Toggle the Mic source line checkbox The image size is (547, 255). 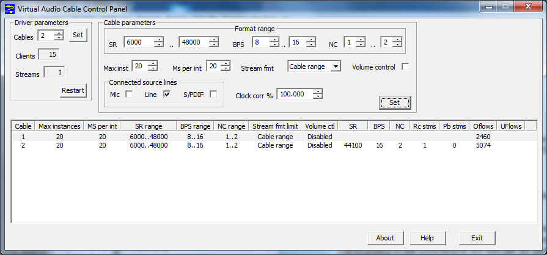pyautogui.click(x=129, y=94)
